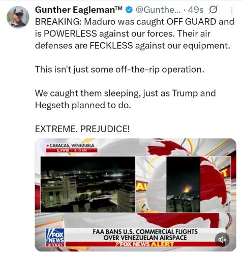
Task: Click the FOX NEWS ALERT red strip
Action: click(145, 244)
